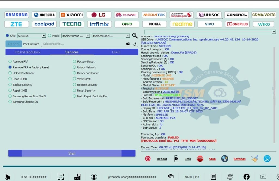
Task: Click the phone Info icon
Action: 176,159
